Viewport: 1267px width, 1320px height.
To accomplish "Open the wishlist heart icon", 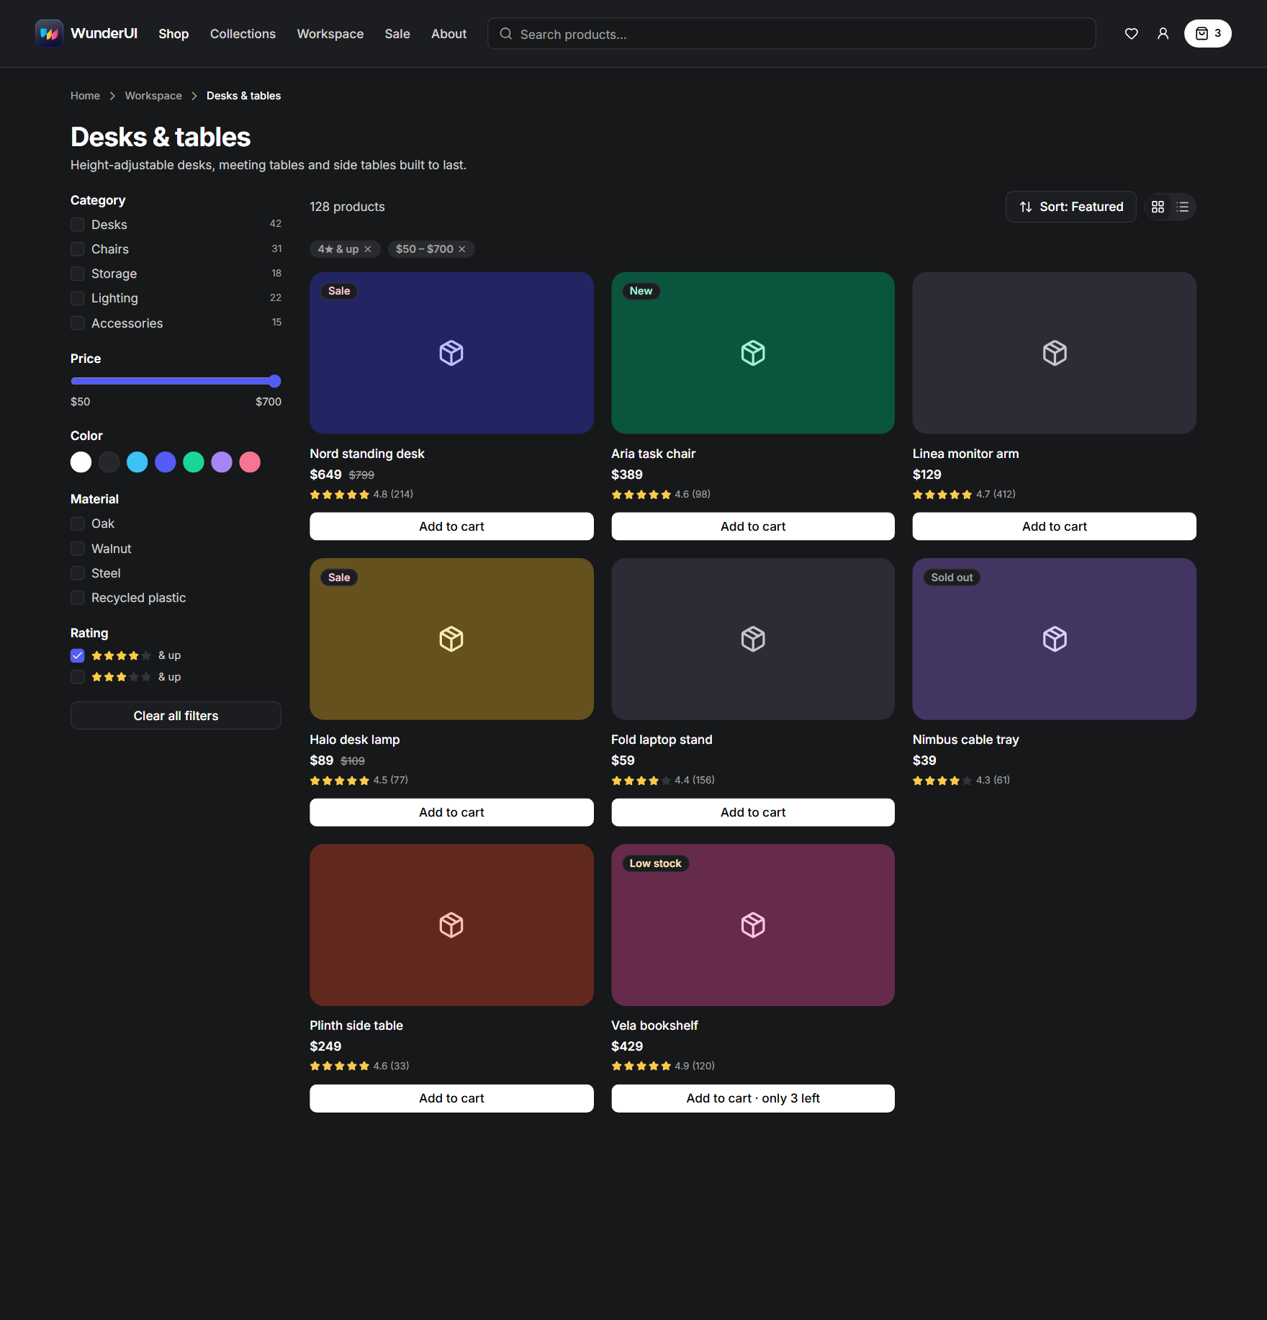I will coord(1131,34).
